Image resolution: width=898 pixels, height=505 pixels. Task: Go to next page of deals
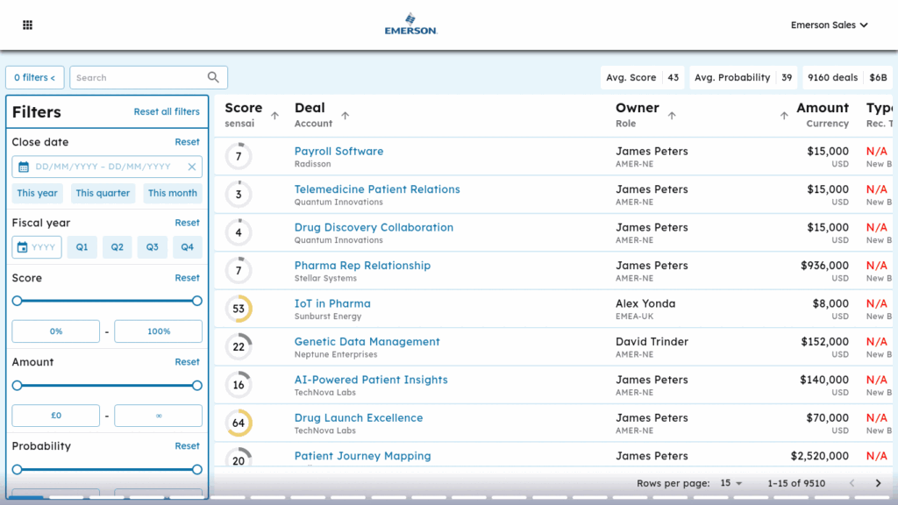[878, 483]
